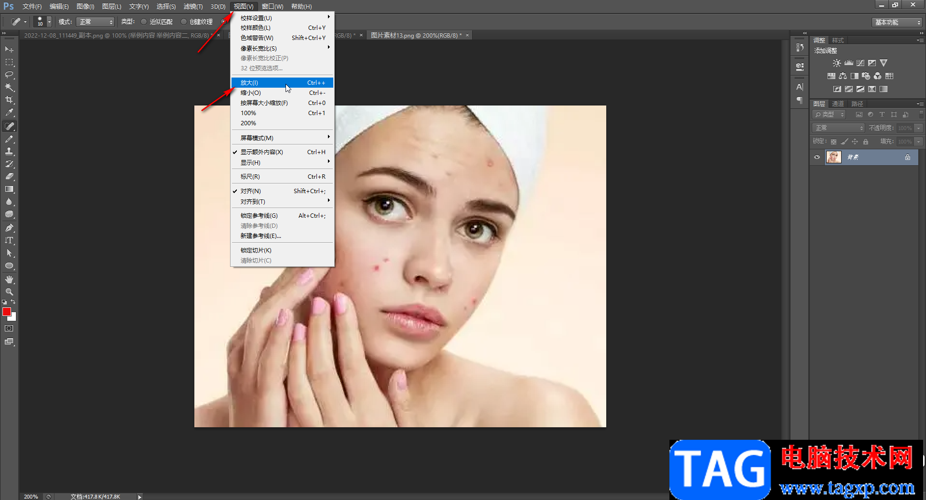Click the white background color swatch
Image resolution: width=926 pixels, height=500 pixels.
pos(14,317)
